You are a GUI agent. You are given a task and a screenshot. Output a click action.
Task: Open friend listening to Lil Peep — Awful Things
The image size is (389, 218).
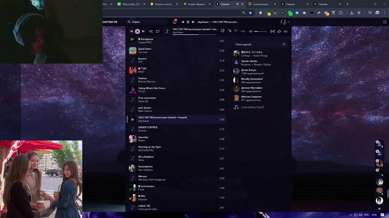[260, 54]
